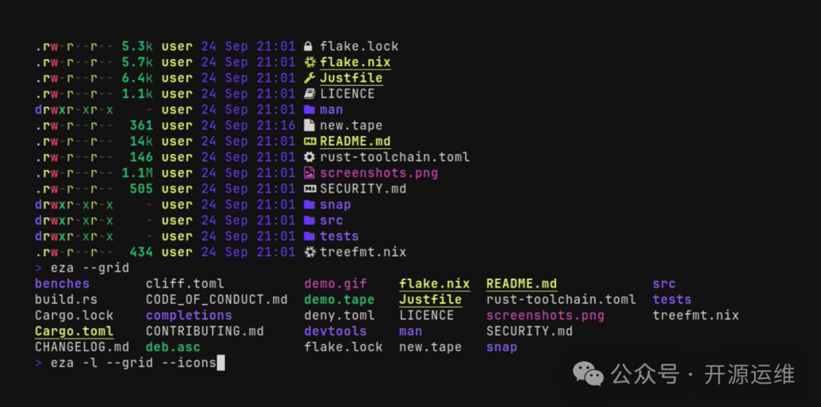
Task: Click the folder icon next to man
Action: [x=309, y=110]
